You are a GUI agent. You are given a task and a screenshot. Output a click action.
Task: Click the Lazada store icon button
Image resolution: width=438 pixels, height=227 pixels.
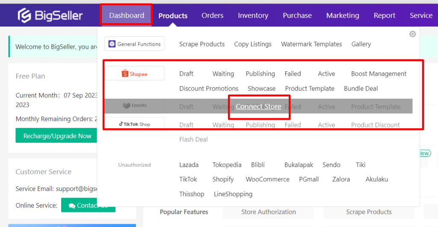click(x=134, y=106)
